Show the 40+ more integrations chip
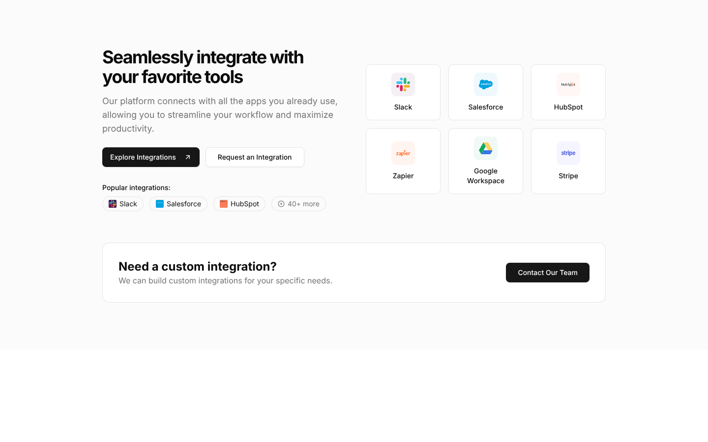 tap(298, 204)
